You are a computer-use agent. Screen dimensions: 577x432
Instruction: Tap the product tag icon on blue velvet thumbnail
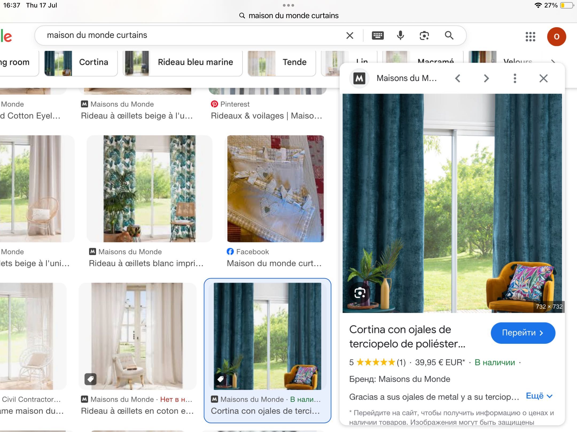pyautogui.click(x=220, y=379)
